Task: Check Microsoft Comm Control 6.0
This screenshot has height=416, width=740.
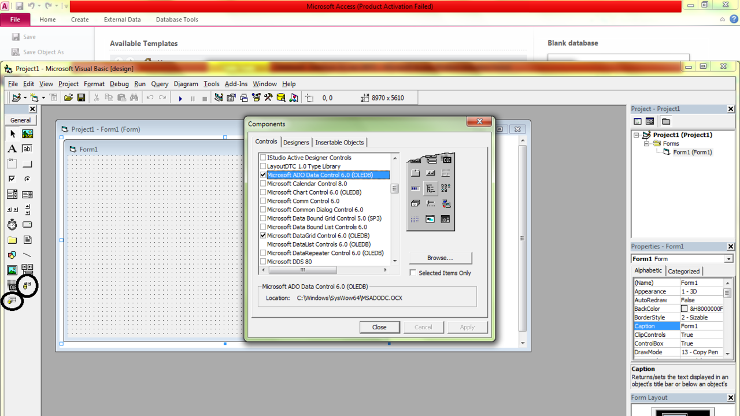Action: click(263, 201)
